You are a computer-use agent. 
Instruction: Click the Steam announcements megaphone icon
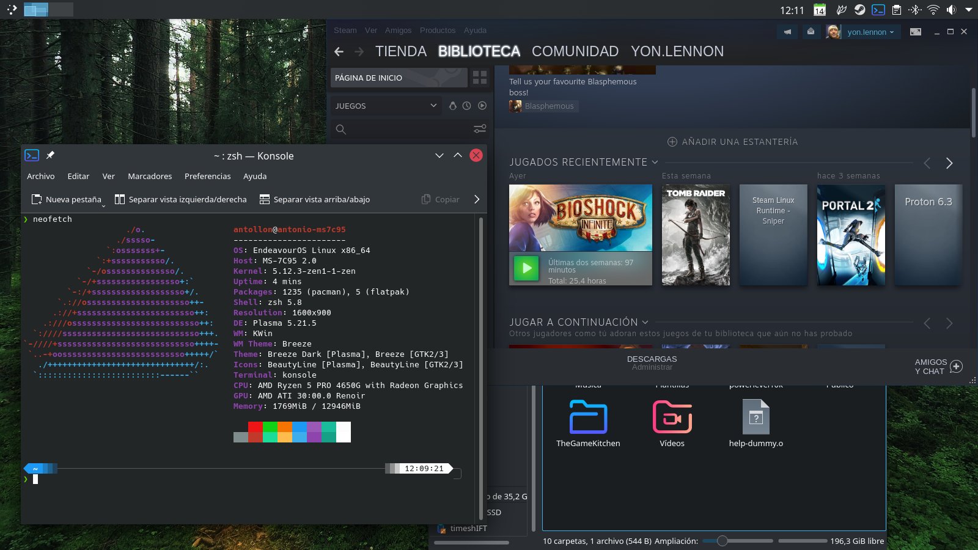(787, 32)
